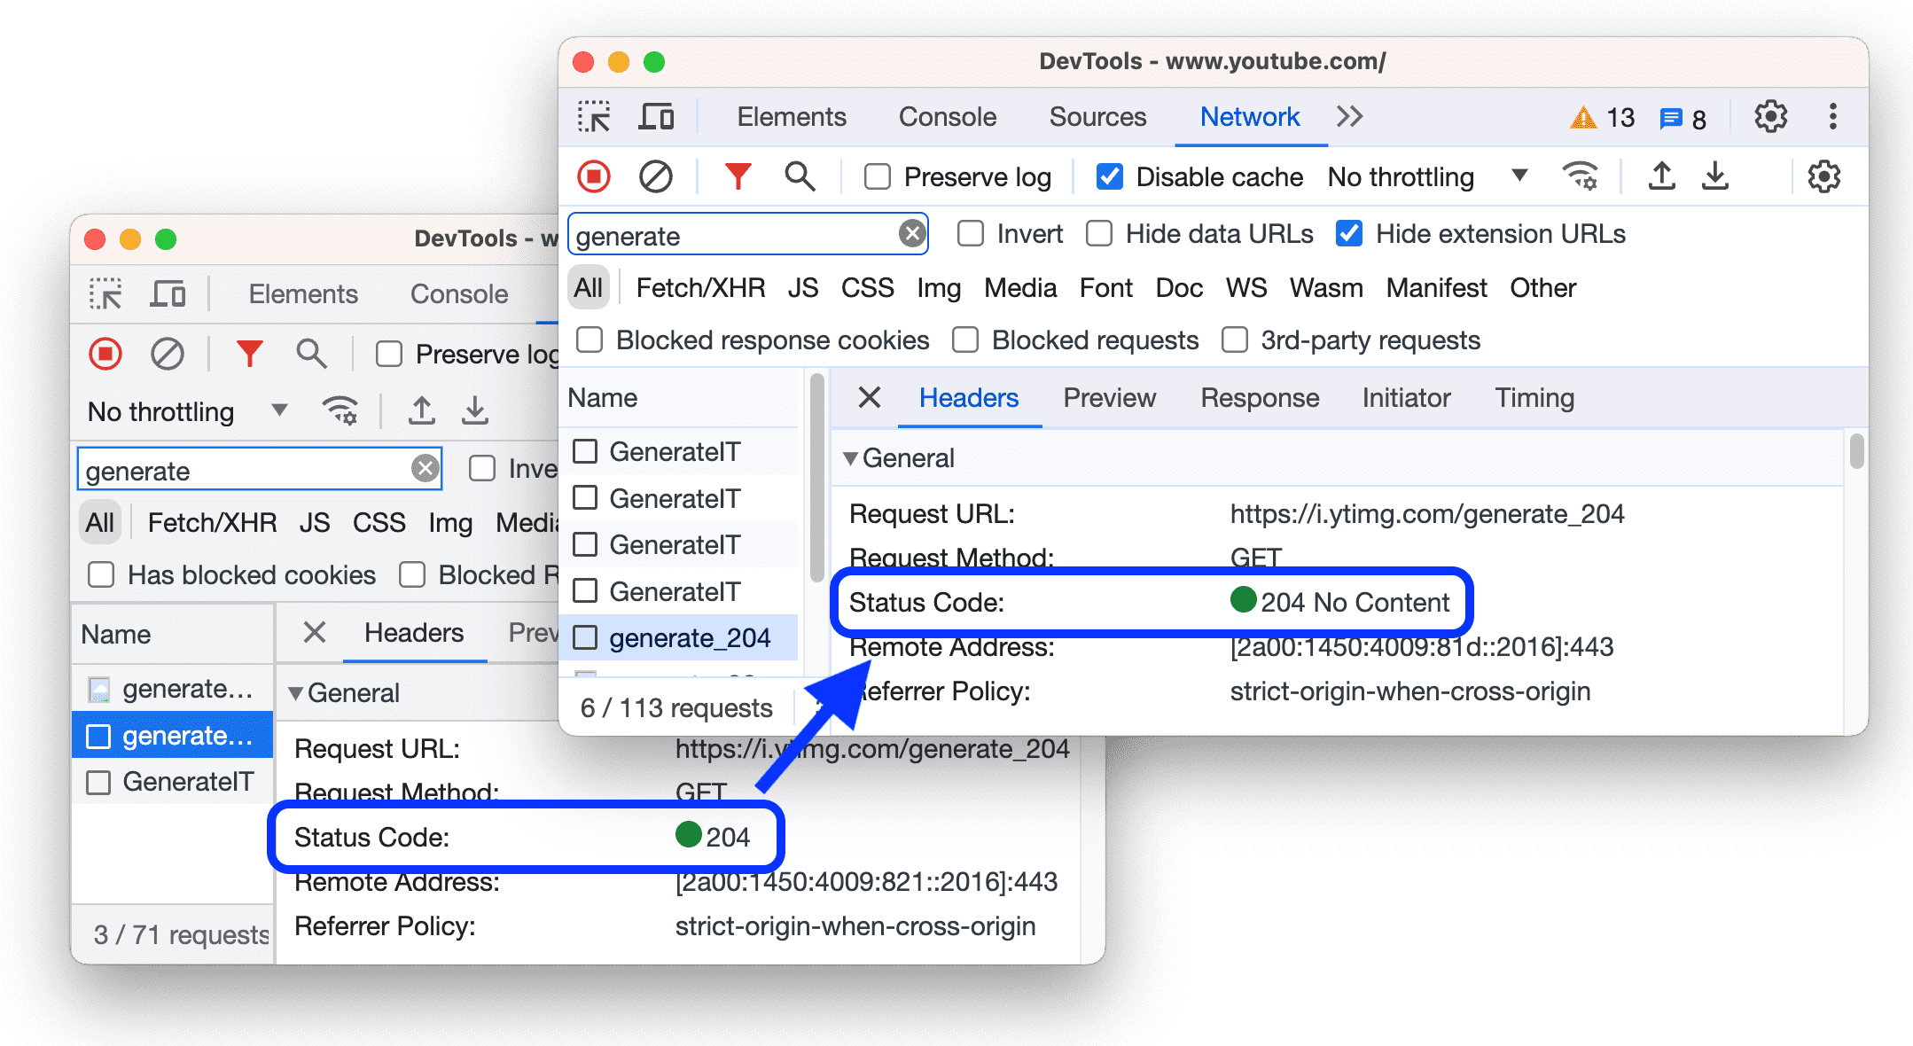Enable the Hide extension URLs checkbox
Screen dimensions: 1913x1046
coord(1341,232)
